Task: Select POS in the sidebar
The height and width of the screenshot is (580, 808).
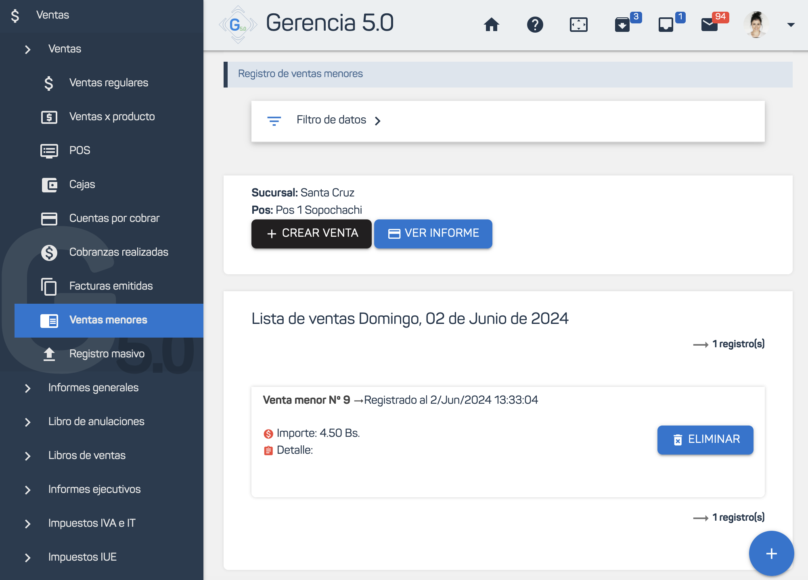Action: (80, 150)
